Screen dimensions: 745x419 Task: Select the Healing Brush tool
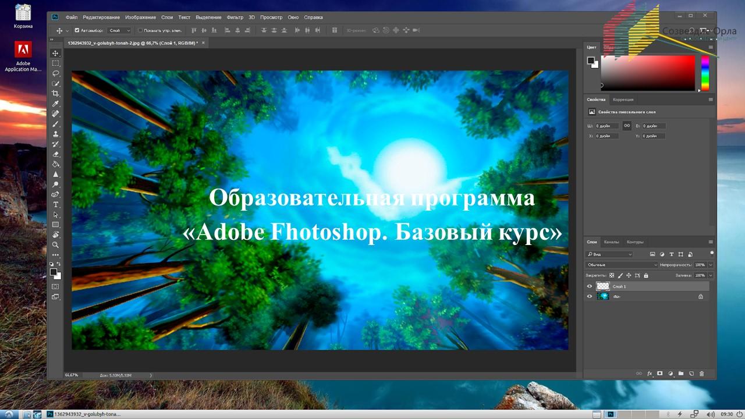(x=56, y=113)
